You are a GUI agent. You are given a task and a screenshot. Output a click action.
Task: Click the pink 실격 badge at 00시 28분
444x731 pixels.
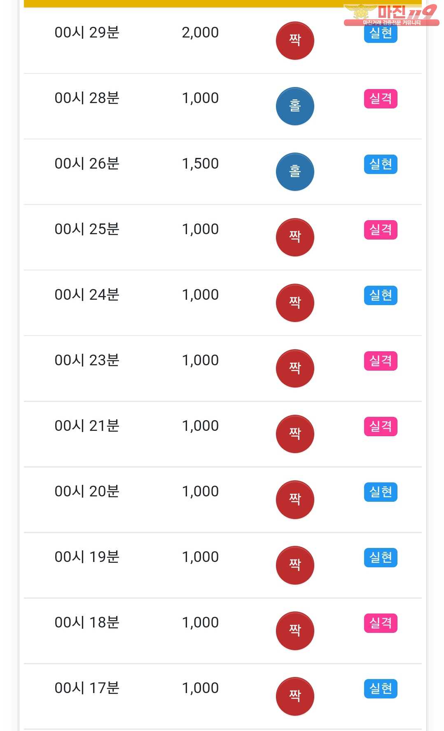[381, 99]
